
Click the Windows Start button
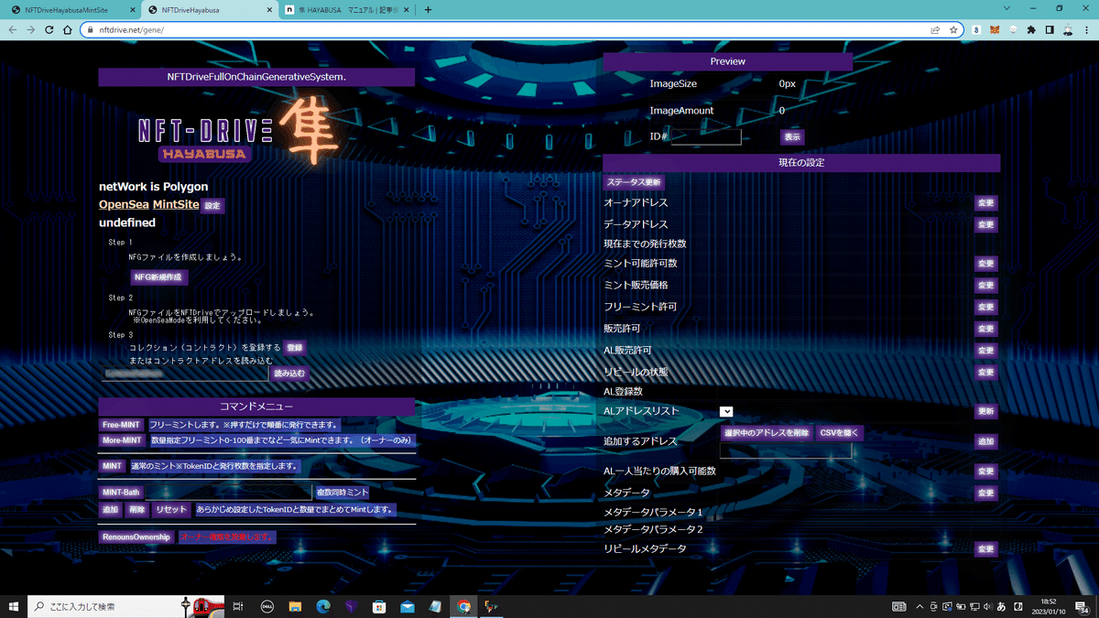[x=14, y=606]
